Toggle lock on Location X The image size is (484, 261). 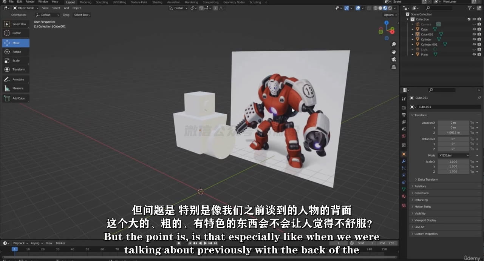click(472, 123)
